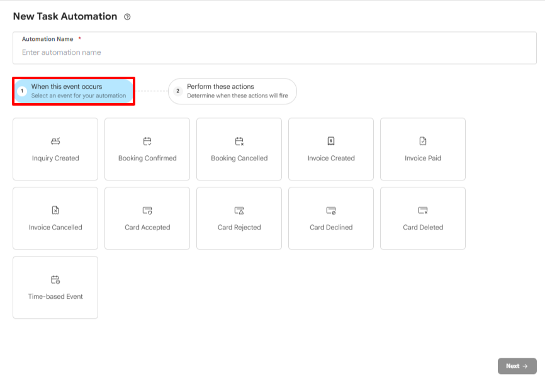This screenshot has height=381, width=545.
Task: Choose the Invoice Paid label
Action: (x=423, y=158)
